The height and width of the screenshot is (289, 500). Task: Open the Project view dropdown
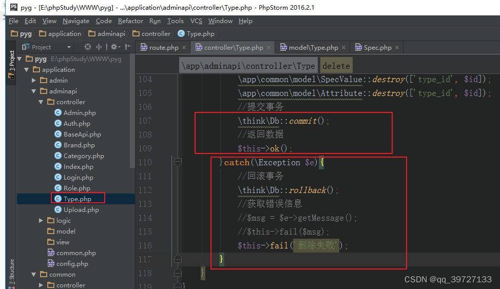(69, 47)
